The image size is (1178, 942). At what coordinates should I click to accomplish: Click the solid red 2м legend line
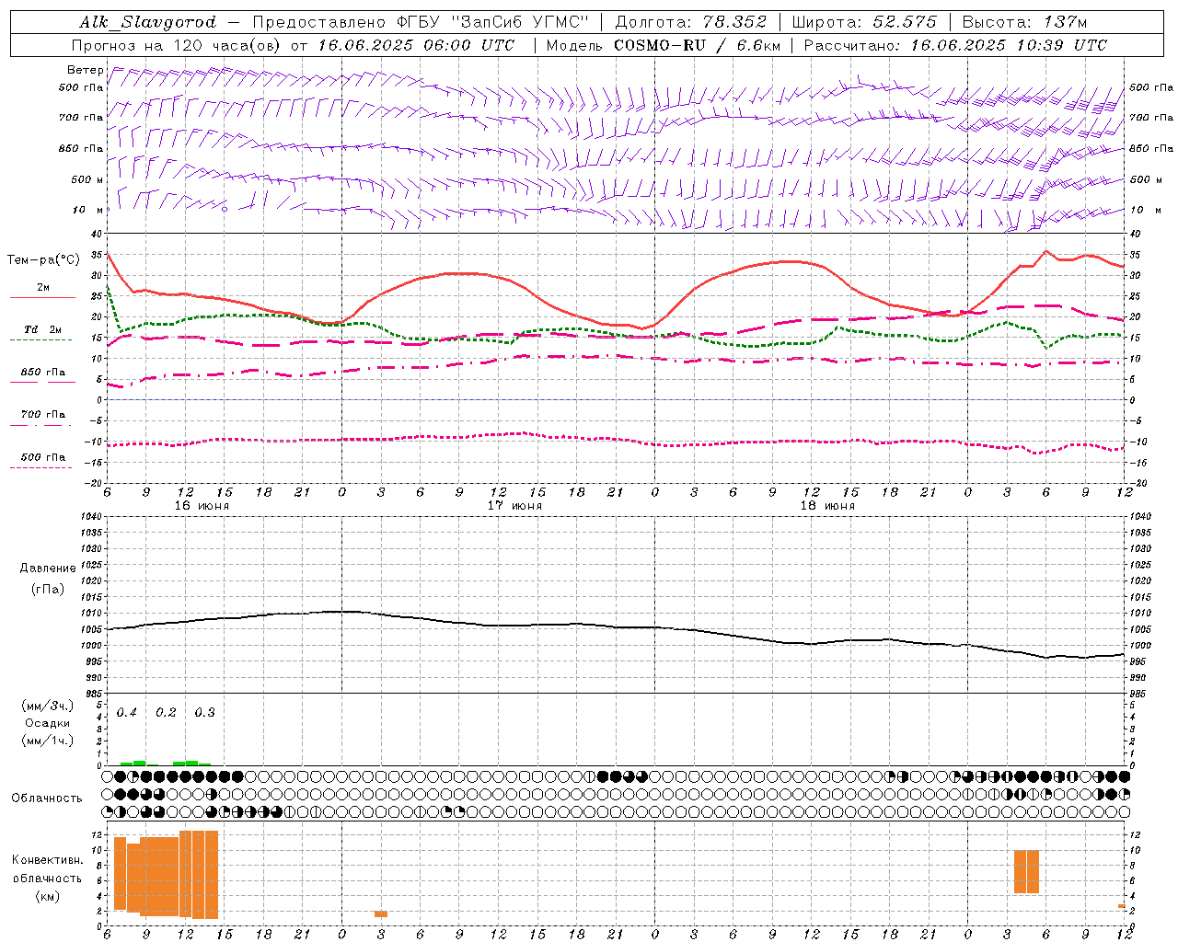[x=42, y=297]
